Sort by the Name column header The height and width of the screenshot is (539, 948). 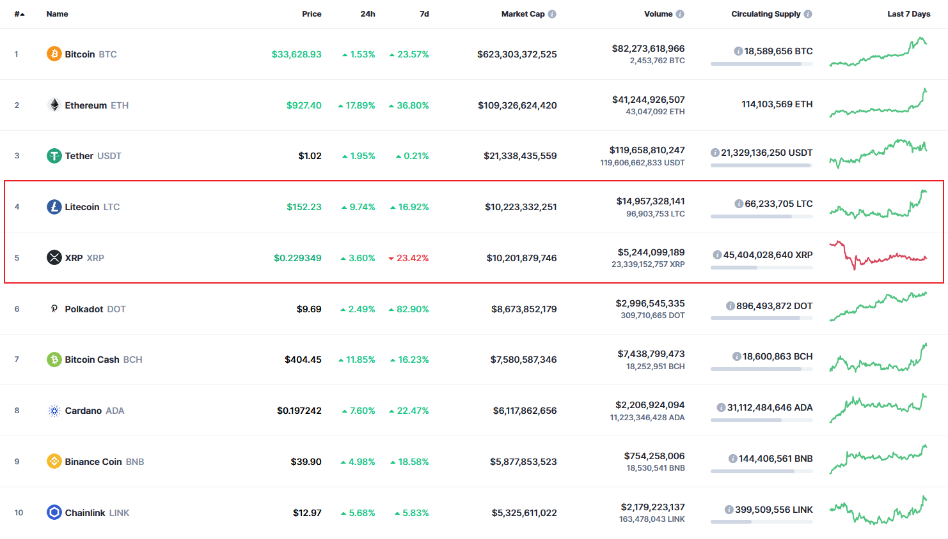(57, 14)
